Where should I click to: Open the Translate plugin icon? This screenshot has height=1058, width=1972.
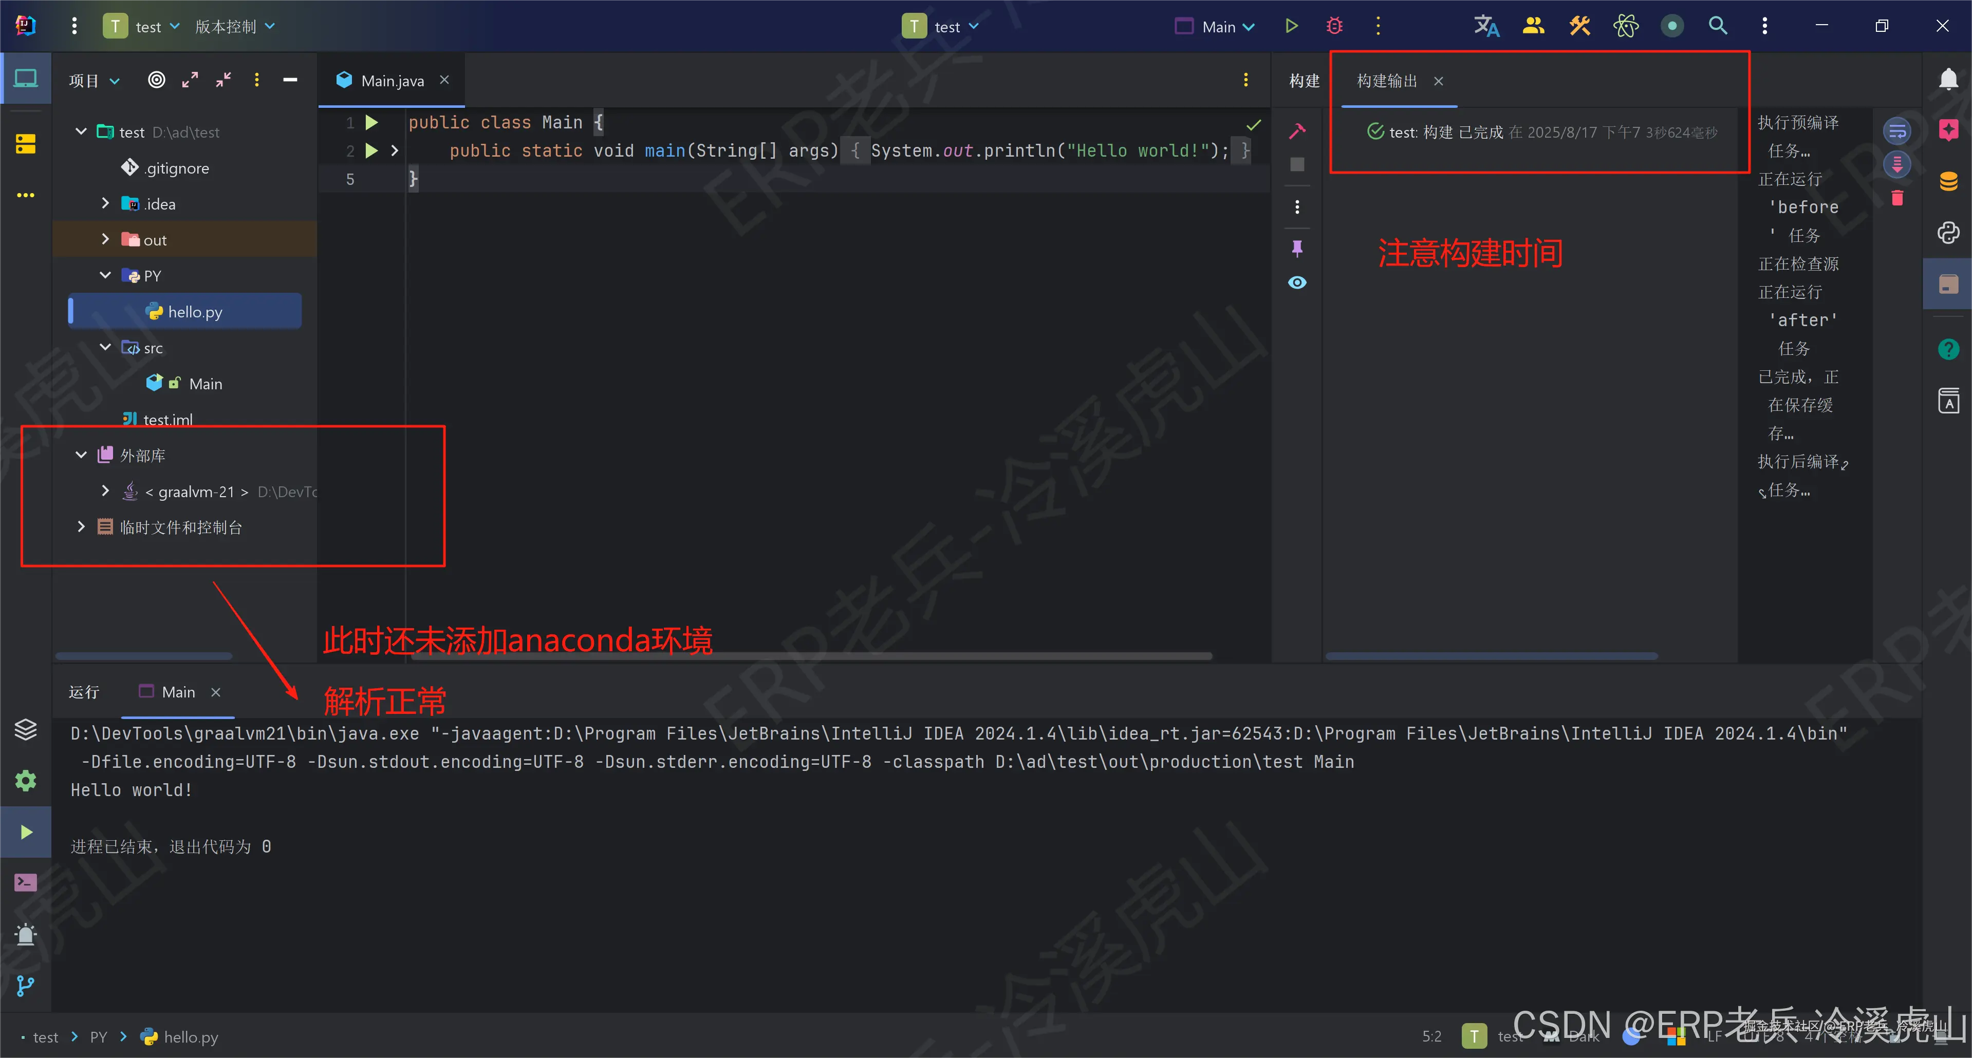(1486, 26)
